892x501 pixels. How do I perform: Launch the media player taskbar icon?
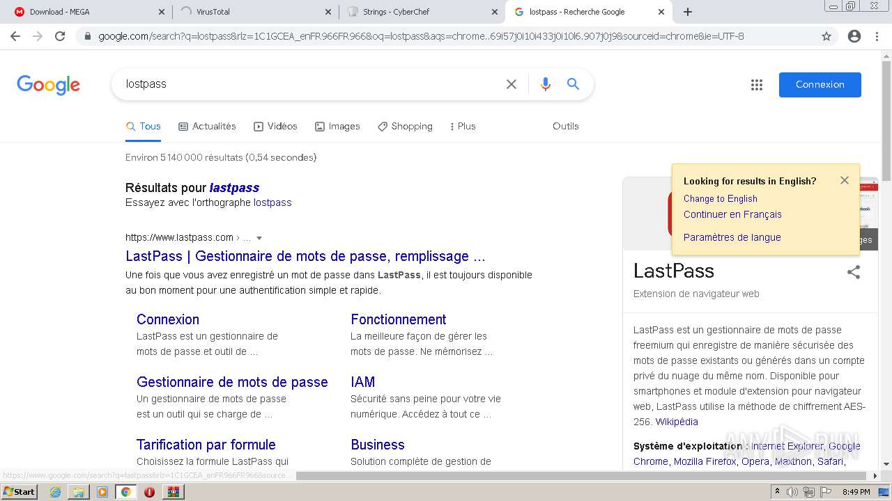[x=102, y=492]
